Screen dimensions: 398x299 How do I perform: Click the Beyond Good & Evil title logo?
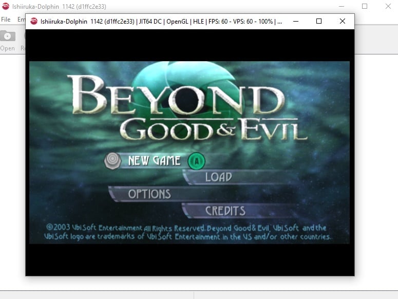coord(187,107)
